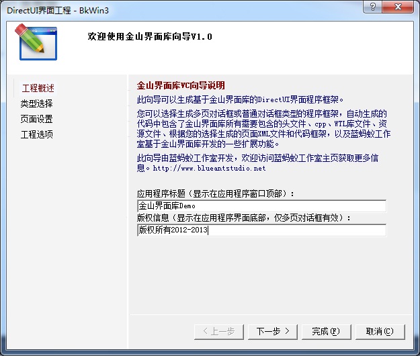Image resolution: width=420 pixels, height=356 pixels.
Task: Click the 完成(F) button
Action: click(x=326, y=332)
